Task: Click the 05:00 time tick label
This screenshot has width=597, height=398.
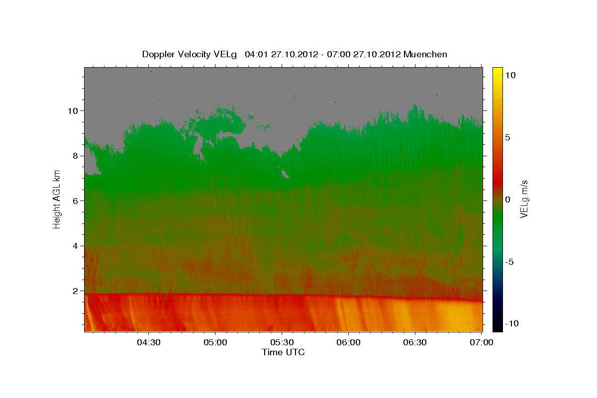Action: [215, 343]
